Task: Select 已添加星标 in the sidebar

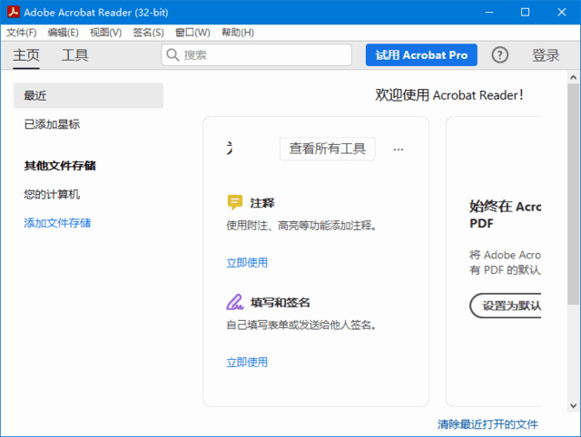Action: point(52,124)
